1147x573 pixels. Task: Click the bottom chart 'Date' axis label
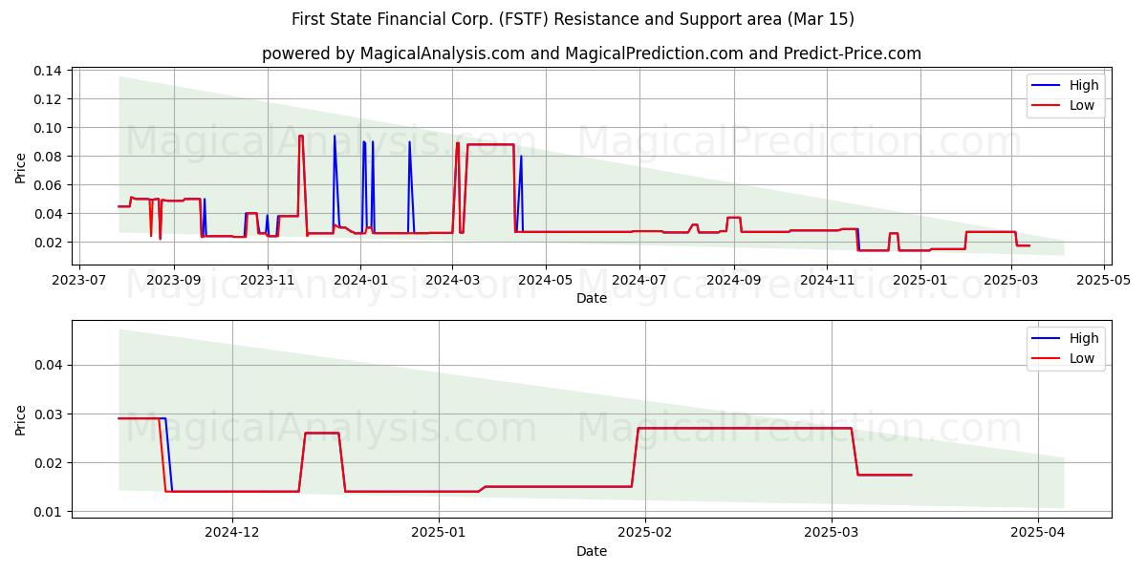pos(592,551)
